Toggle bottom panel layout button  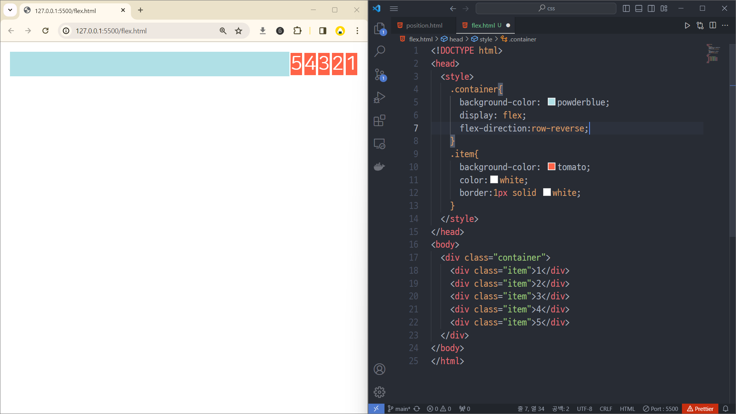pyautogui.click(x=639, y=8)
